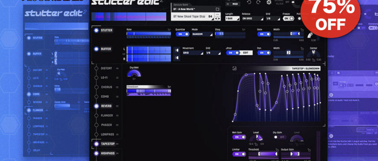Click the Slowdown range slider

pos(149,91)
